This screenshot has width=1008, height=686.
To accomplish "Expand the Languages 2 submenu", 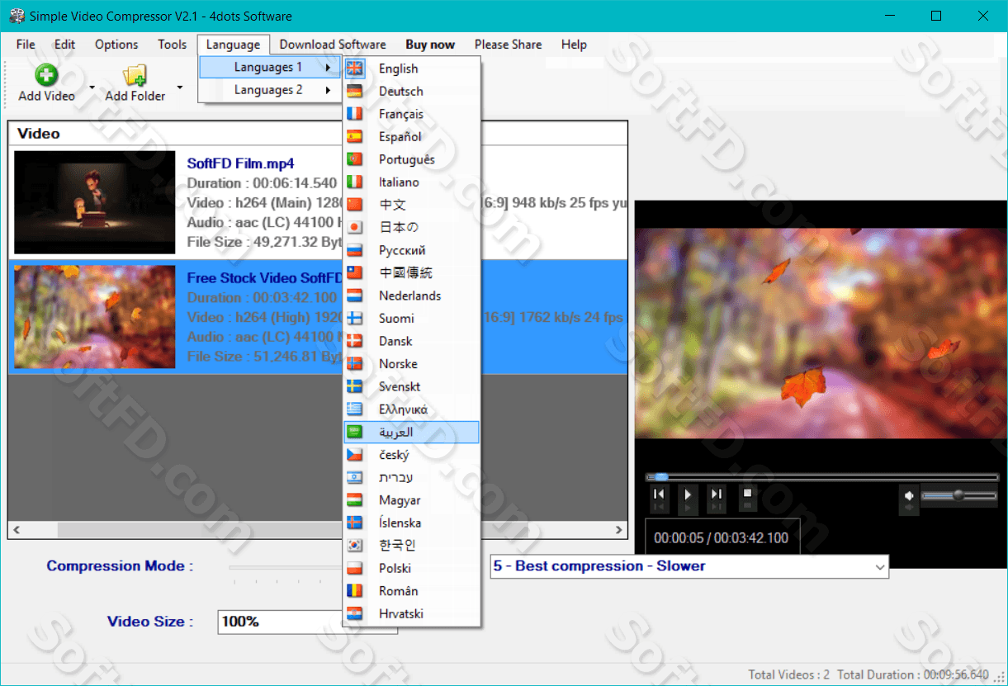I will (x=270, y=90).
